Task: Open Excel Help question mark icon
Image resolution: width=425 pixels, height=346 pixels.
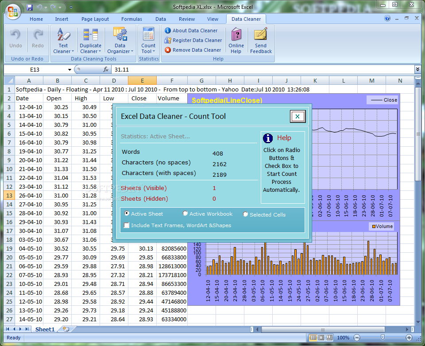Action: tap(387, 19)
